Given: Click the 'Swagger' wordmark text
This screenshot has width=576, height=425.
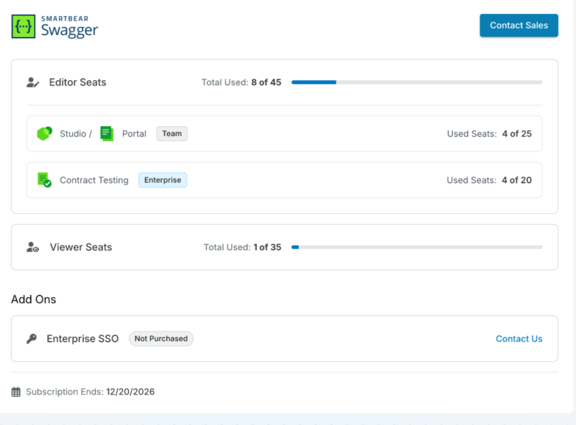Looking at the screenshot, I should [69, 31].
